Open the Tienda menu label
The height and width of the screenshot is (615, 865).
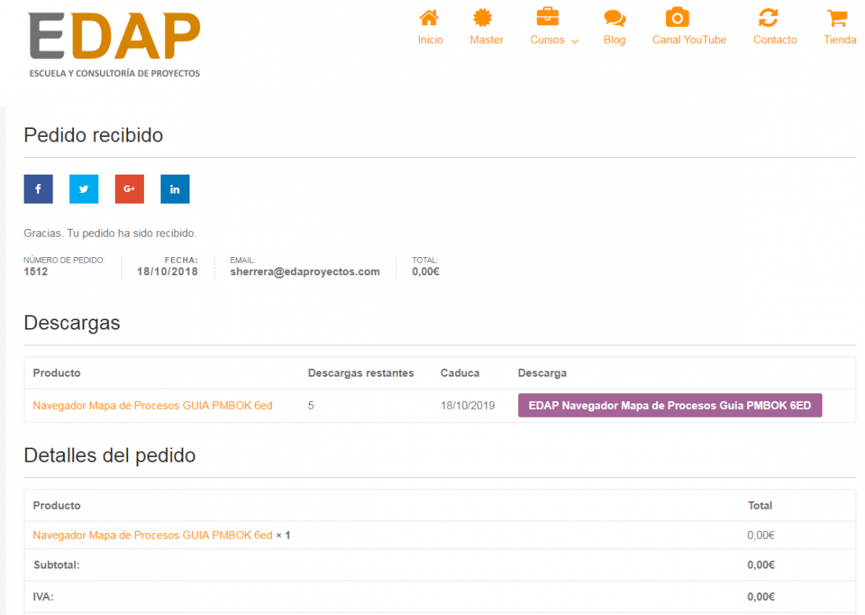840,39
